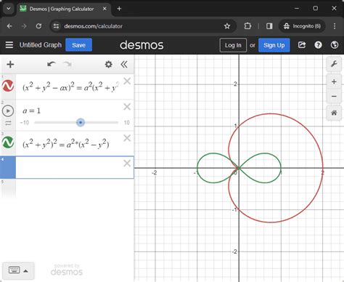The height and width of the screenshot is (282, 344).
Task: Click the slider lower limit -10
Action: tap(25, 123)
